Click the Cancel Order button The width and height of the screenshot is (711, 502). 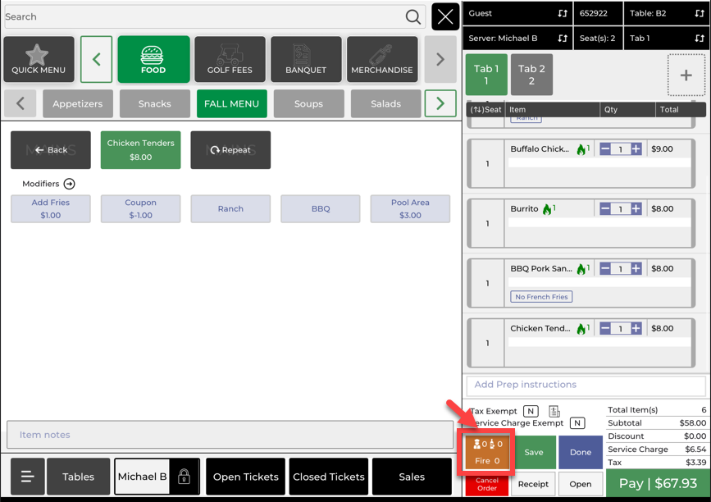point(487,485)
